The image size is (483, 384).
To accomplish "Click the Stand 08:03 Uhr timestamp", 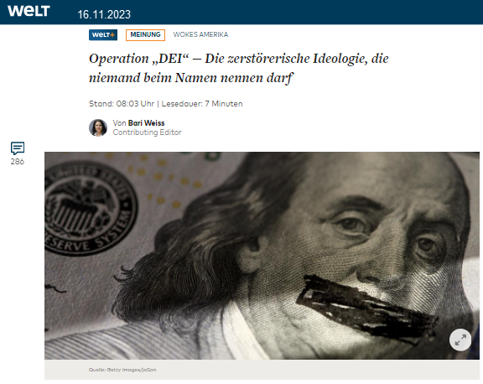I will click(122, 103).
